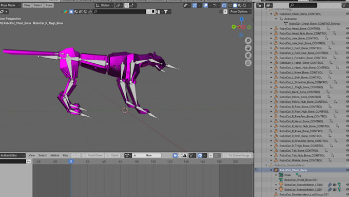Click the blue snapping icon in Action Editor
The image size is (349, 197).
200,155
